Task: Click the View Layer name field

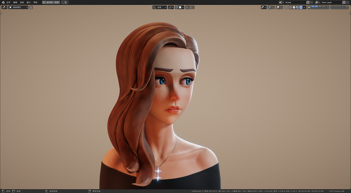Action: 331,2
